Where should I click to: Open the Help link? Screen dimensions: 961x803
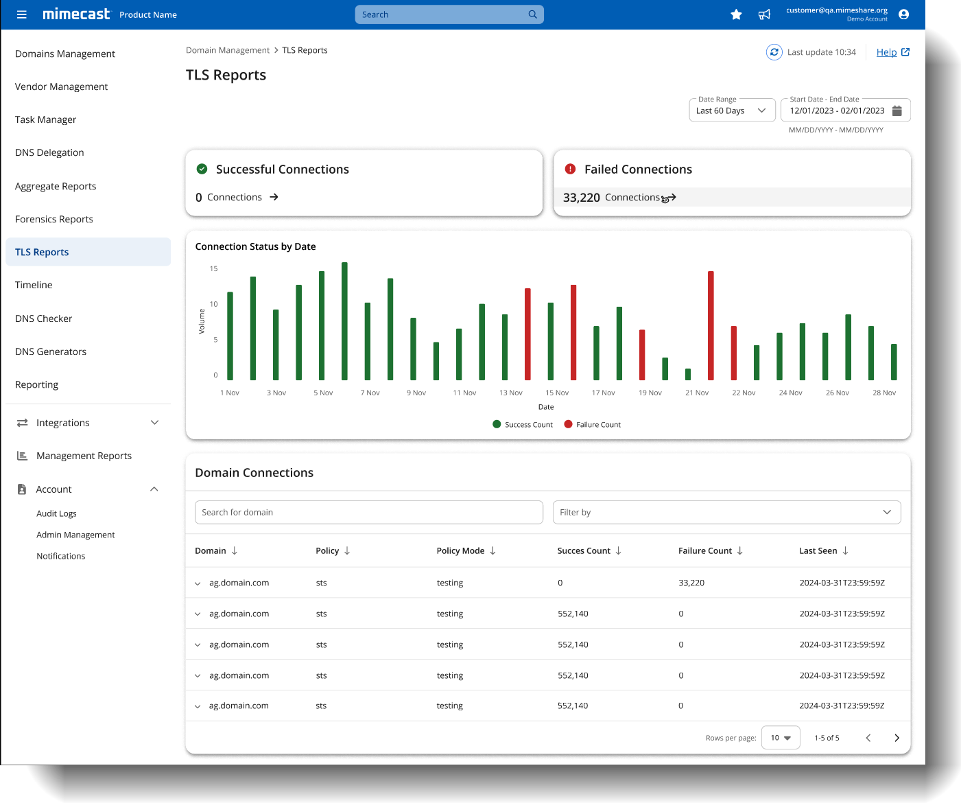[886, 51]
